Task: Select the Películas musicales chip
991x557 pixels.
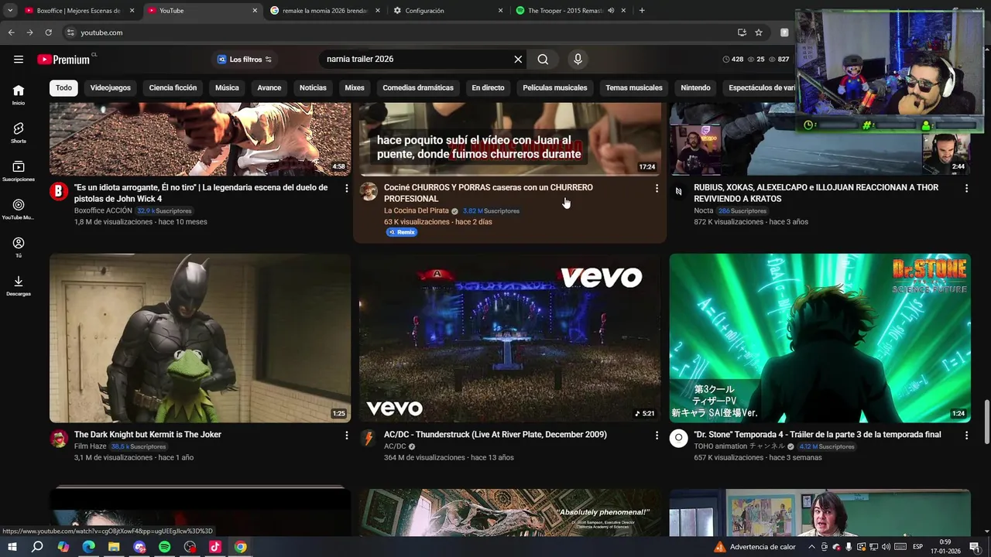Action: pyautogui.click(x=555, y=87)
